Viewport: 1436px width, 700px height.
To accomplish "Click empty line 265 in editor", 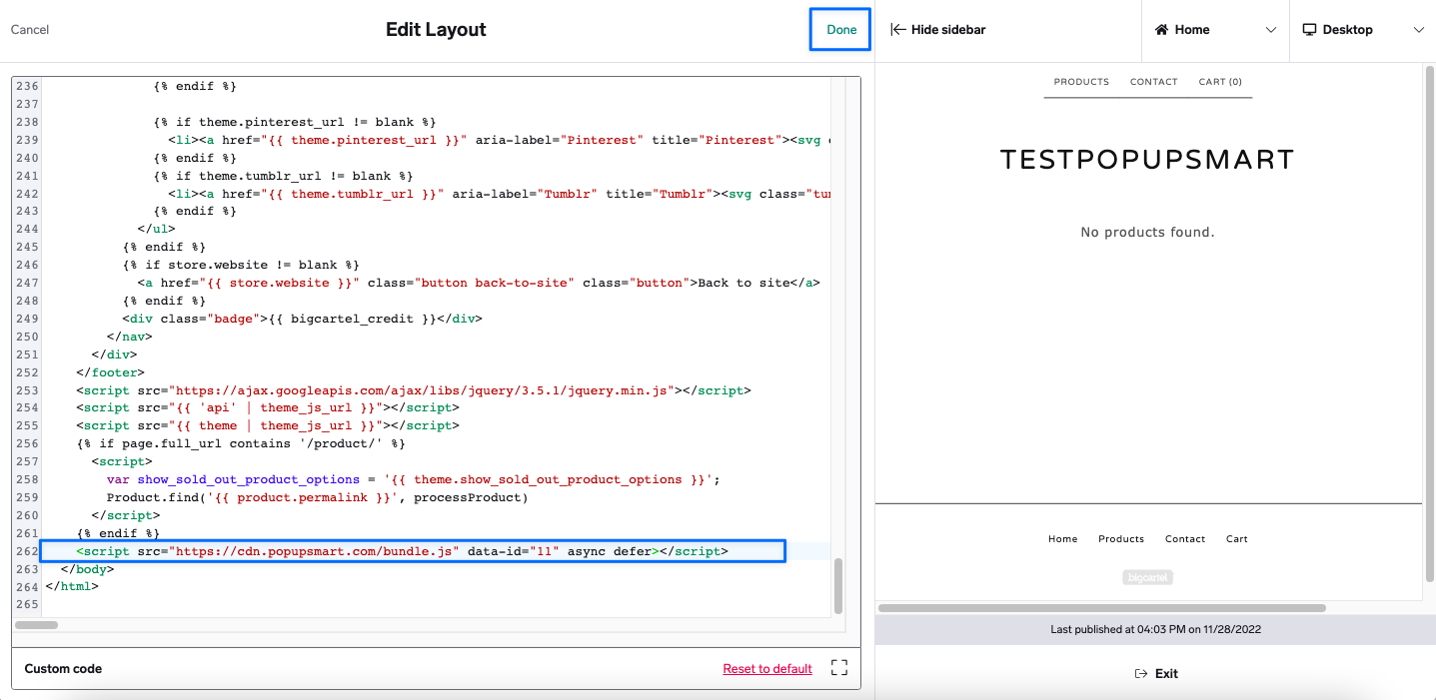I will click(435, 605).
